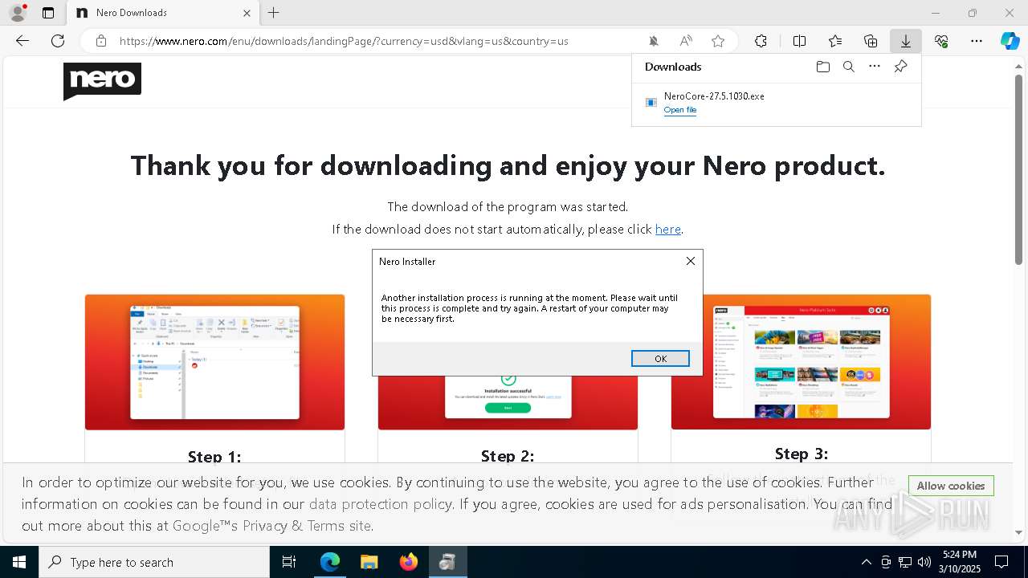Viewport: 1028px width, 578px height.
Task: Click the Nero logo
Action: click(102, 81)
